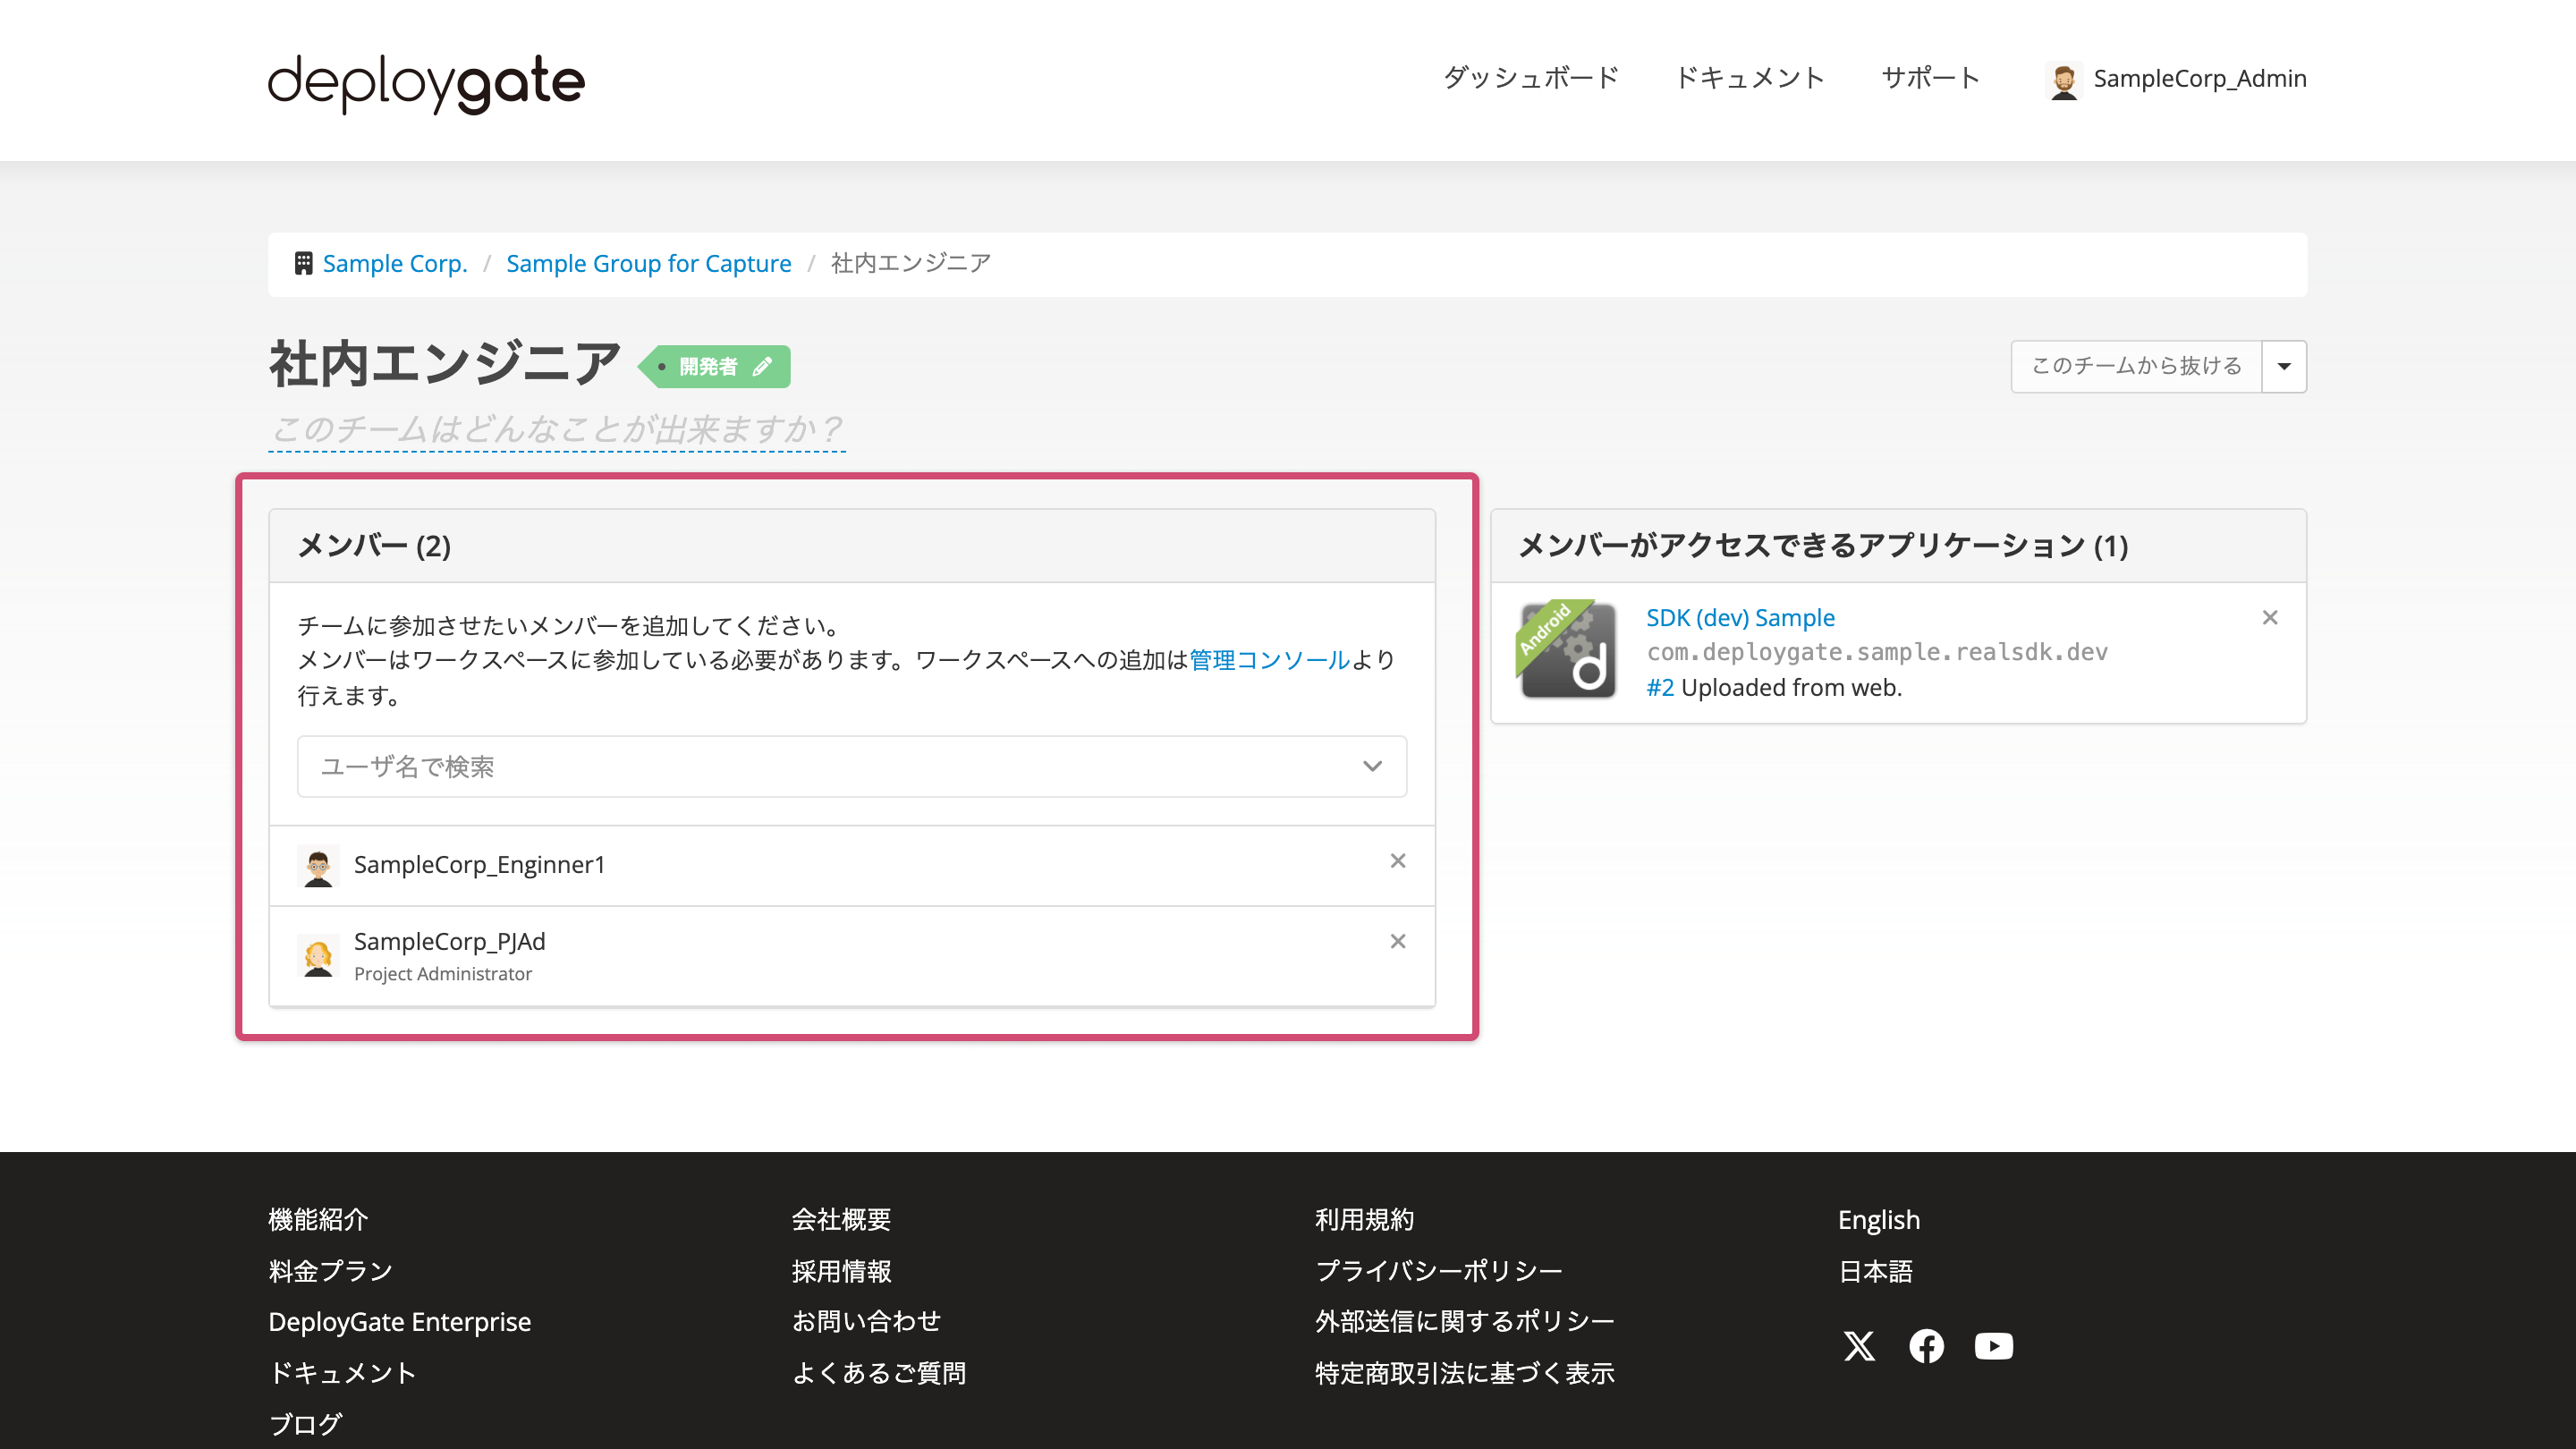Click the このチームから抜ける button
Viewport: 2576px width, 1449px height.
pos(2136,367)
